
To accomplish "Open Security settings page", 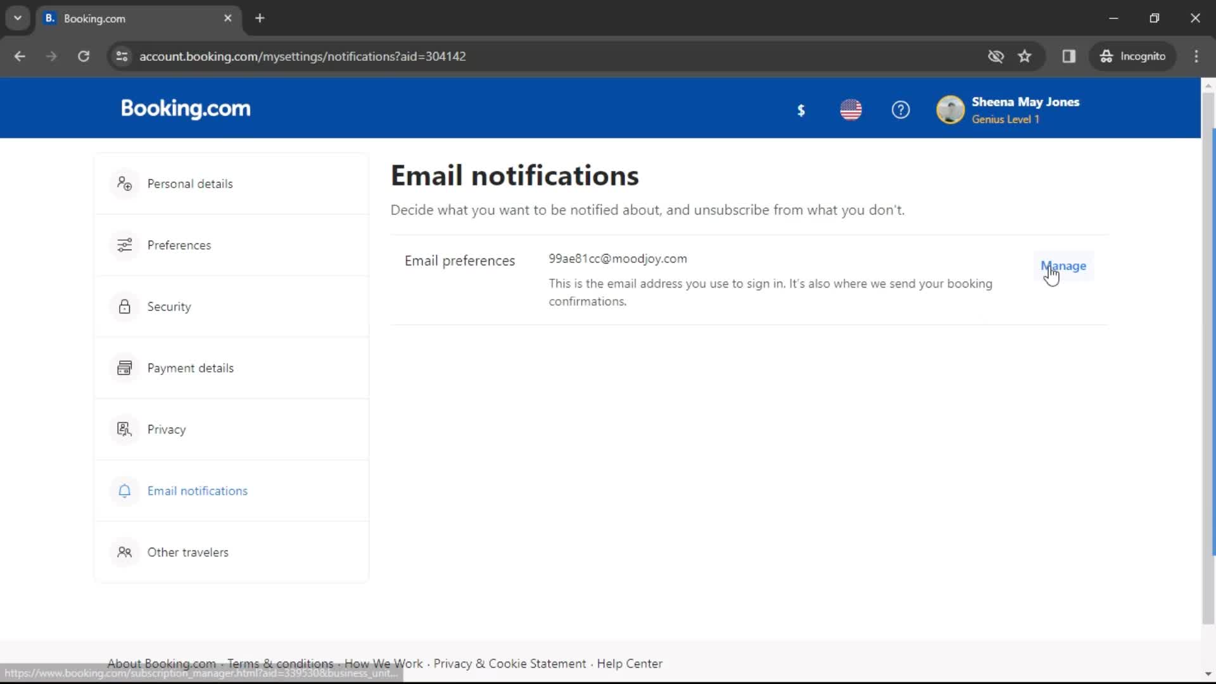I will coord(168,307).
